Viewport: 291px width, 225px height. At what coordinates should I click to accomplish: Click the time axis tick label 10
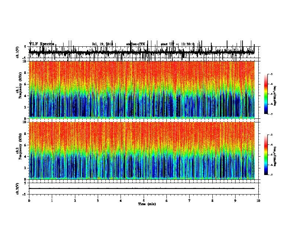click(x=258, y=201)
